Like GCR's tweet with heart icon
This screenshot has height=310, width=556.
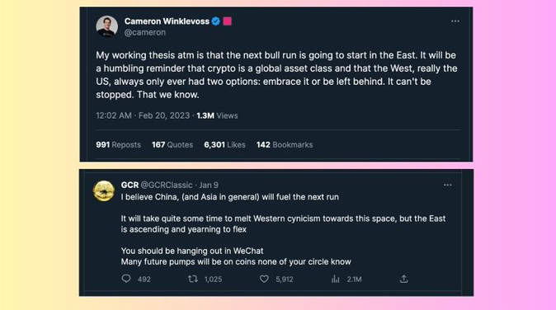click(264, 279)
